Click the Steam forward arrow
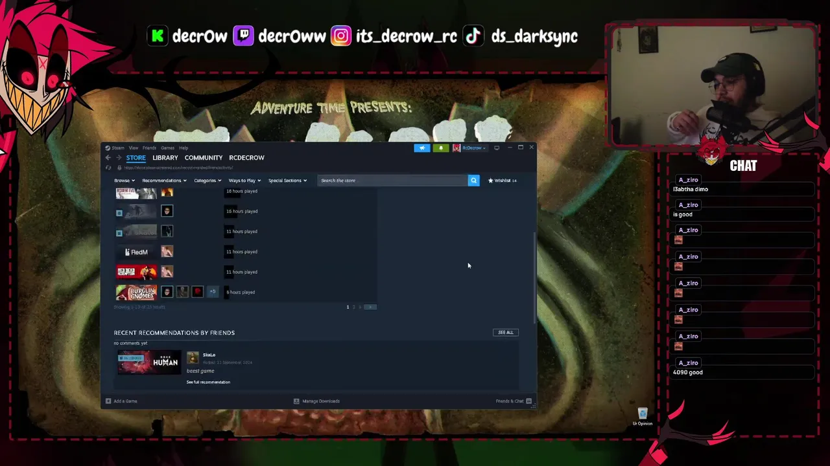 [119, 157]
